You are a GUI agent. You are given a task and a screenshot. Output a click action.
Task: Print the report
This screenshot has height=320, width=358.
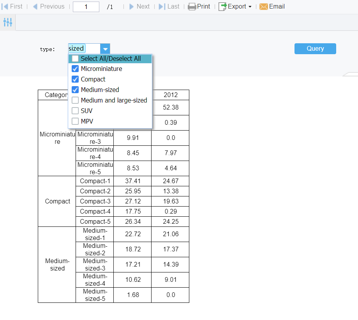click(x=199, y=6)
